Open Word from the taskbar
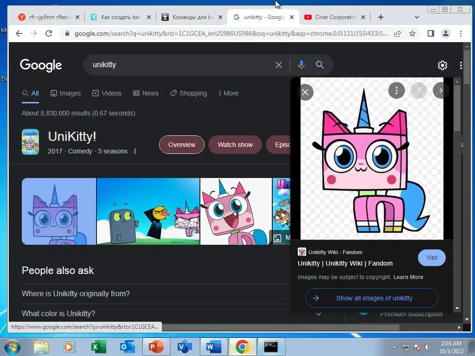 [x=213, y=347]
